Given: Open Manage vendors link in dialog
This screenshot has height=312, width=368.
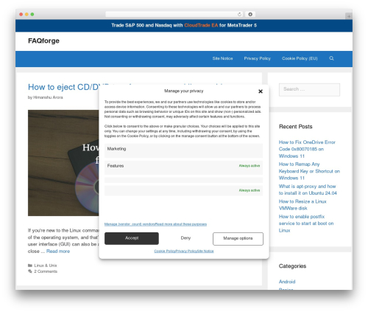Looking at the screenshot, I should (x=130, y=224).
